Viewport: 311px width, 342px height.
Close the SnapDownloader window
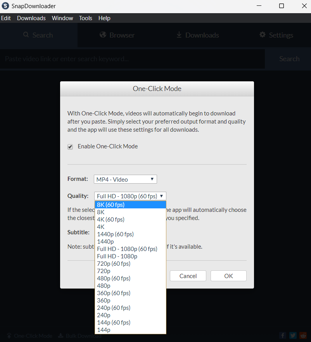coord(304,6)
